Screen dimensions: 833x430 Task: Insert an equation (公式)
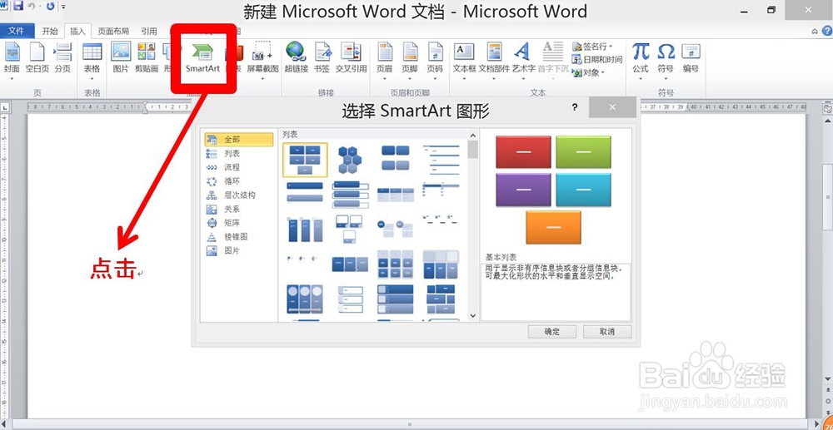pos(641,60)
